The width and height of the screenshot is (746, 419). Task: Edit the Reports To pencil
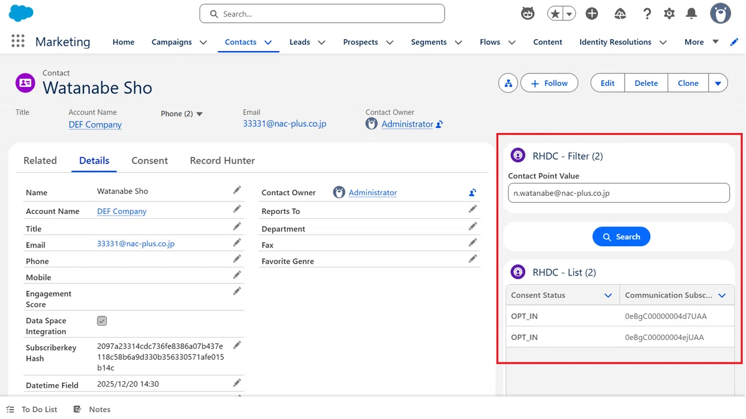[x=472, y=209]
